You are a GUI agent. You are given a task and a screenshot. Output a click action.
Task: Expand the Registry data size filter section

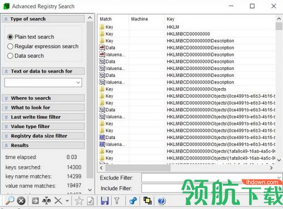click(43, 136)
